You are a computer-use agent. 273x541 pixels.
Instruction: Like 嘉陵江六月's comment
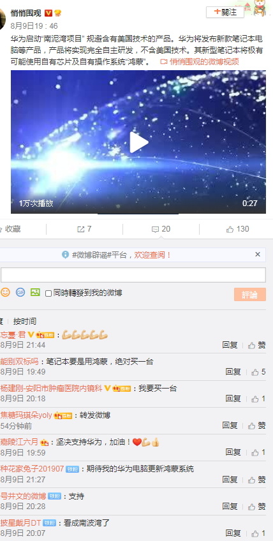[x=258, y=452]
